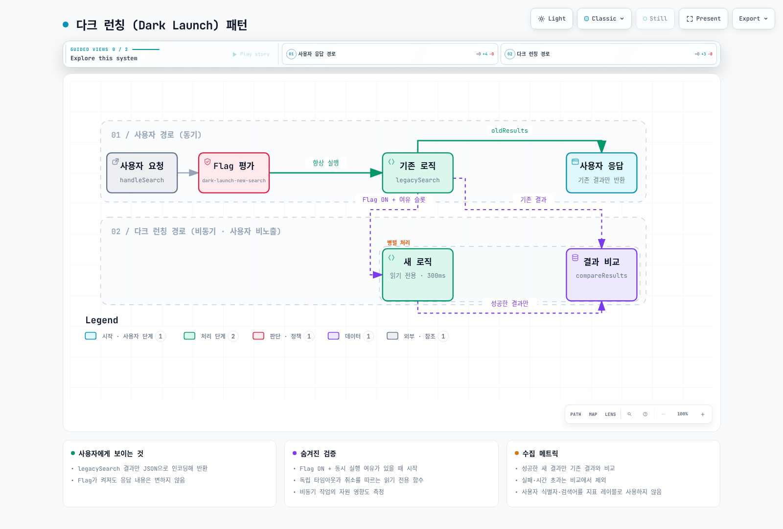Reset zoom via the 100% label
783x529 pixels.
click(683, 414)
